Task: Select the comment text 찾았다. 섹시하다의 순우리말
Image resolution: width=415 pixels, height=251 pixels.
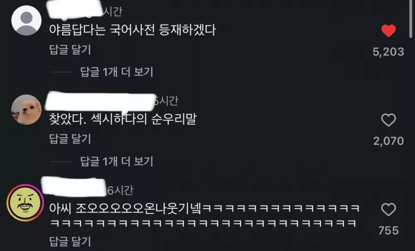Action: pos(123,119)
